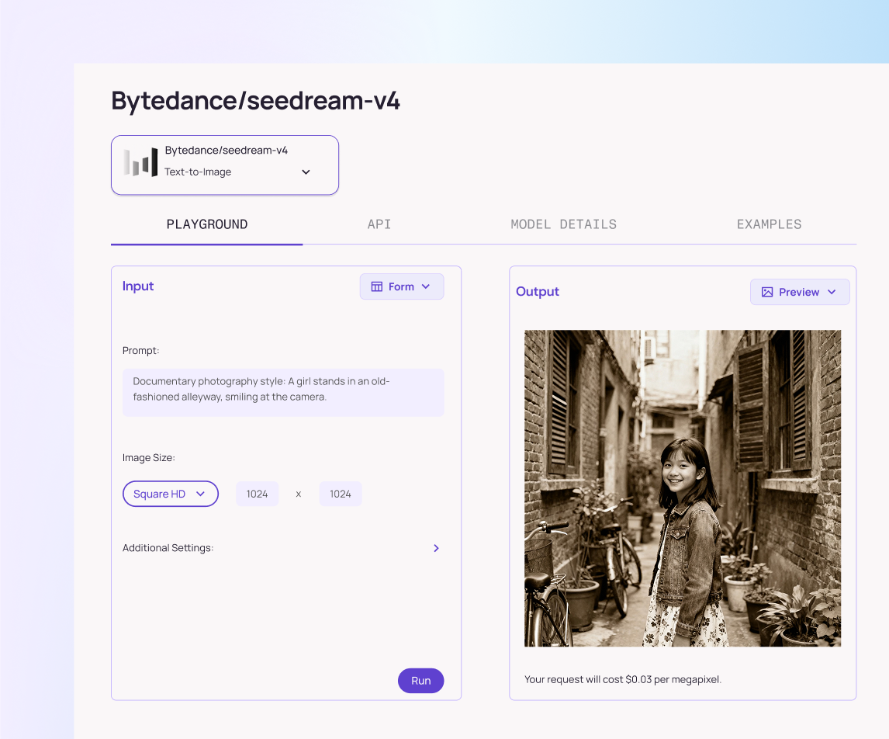
Task: Open the API tab
Action: tap(379, 224)
